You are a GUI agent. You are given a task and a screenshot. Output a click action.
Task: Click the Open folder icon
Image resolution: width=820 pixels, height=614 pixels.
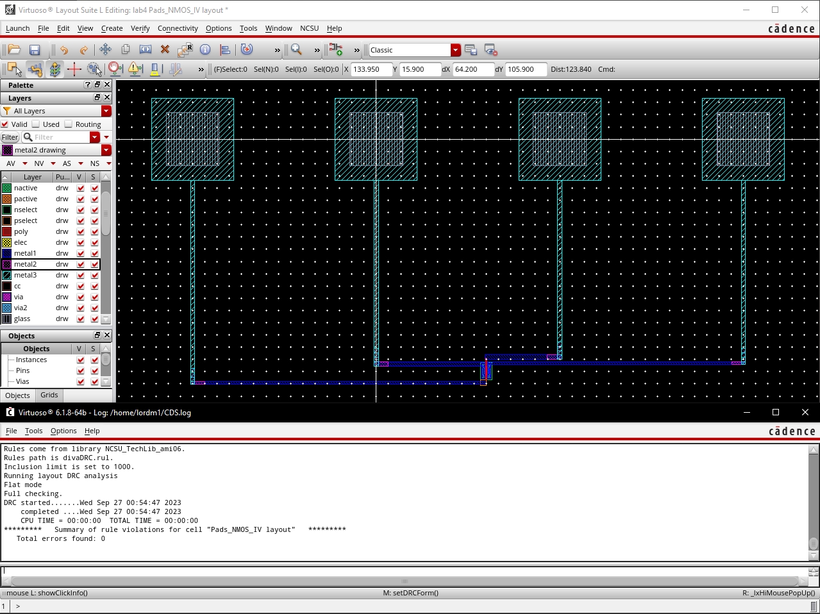pyautogui.click(x=14, y=50)
